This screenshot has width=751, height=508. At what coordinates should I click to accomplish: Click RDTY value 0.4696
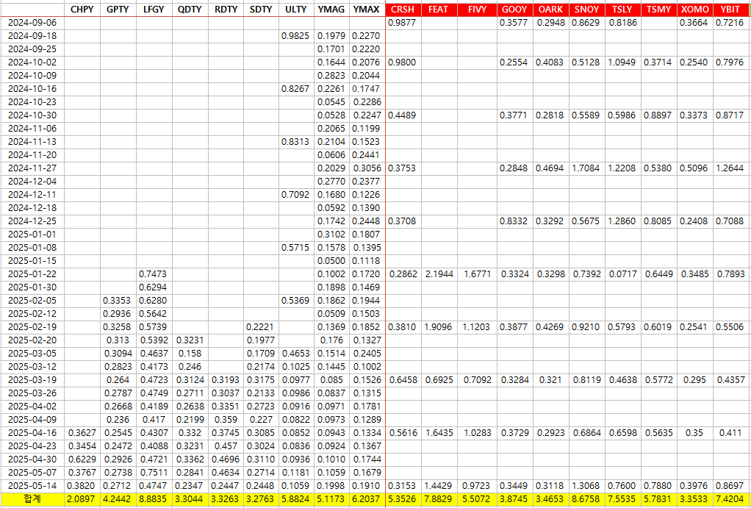coord(226,459)
